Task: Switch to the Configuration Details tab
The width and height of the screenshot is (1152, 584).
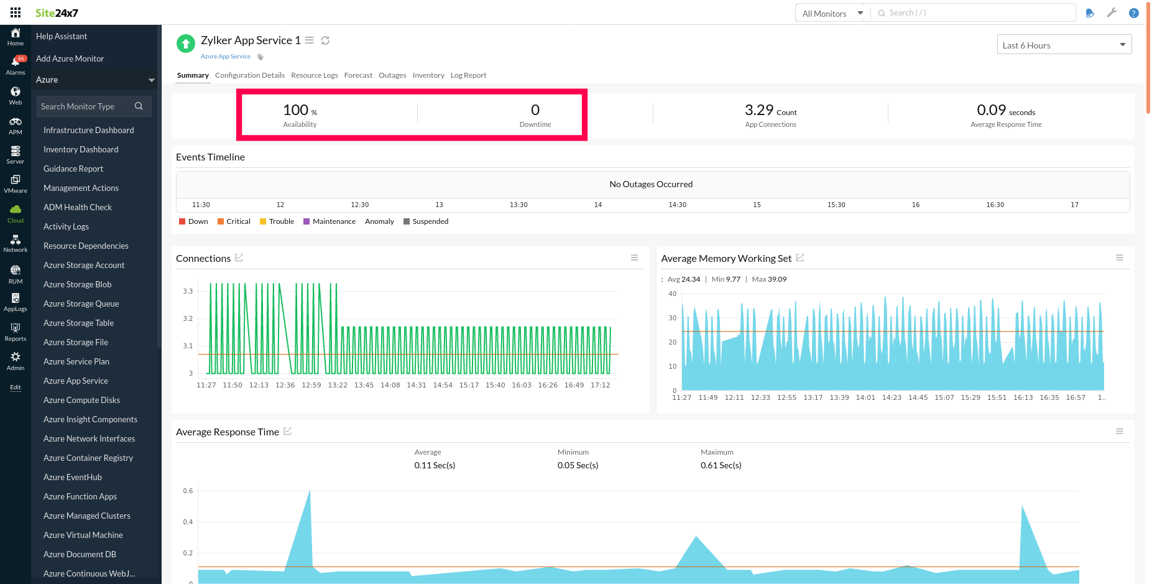Action: point(250,75)
